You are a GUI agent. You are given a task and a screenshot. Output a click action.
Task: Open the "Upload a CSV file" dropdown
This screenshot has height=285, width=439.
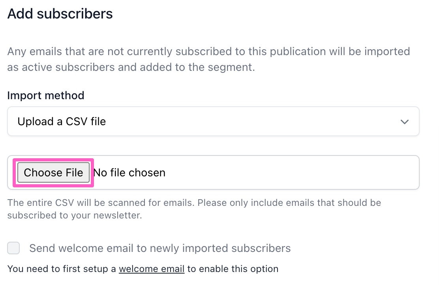pos(213,122)
